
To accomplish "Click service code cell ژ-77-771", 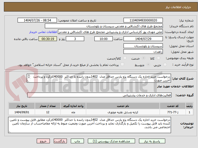I will point(173,112).
